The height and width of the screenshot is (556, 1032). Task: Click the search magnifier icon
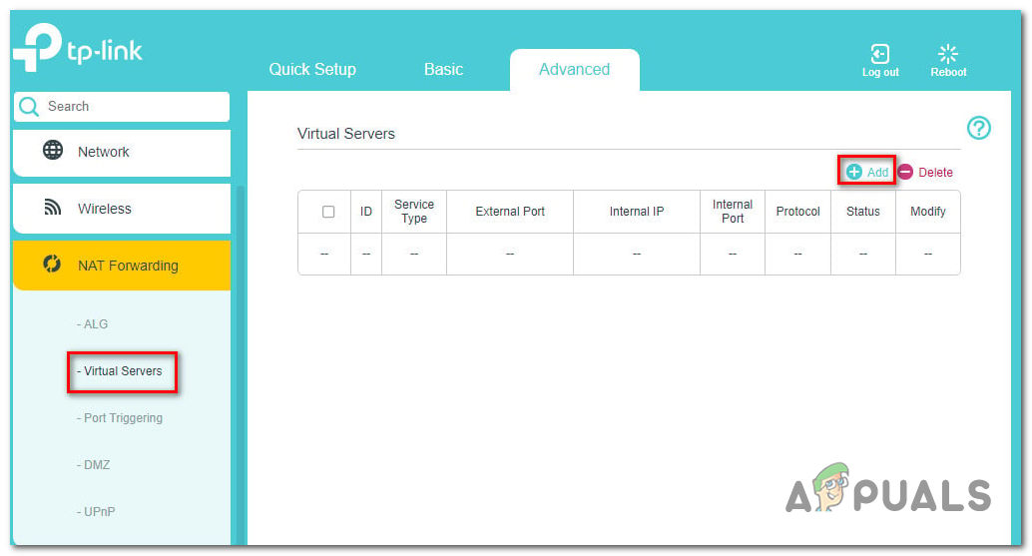pyautogui.click(x=29, y=106)
